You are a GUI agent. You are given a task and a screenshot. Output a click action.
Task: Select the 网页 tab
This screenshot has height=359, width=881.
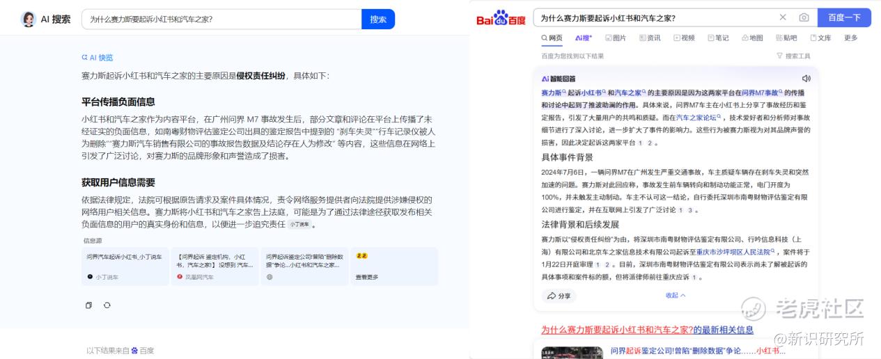[552, 38]
